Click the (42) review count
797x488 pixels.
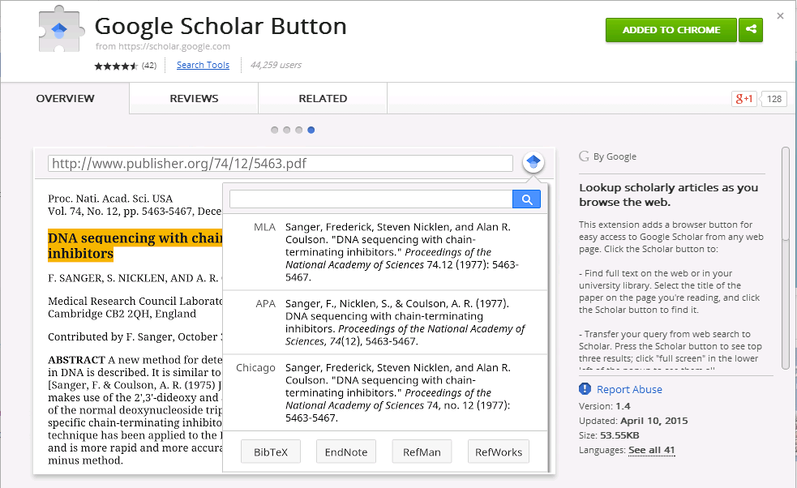[x=149, y=65]
